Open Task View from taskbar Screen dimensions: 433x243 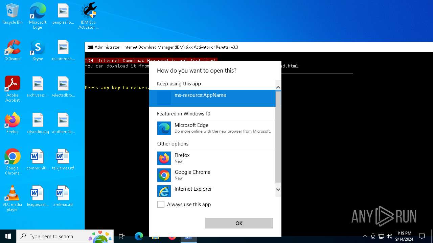pyautogui.click(x=122, y=236)
